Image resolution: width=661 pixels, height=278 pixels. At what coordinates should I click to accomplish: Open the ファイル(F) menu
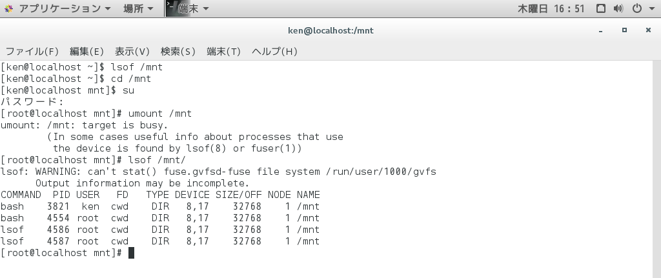(32, 52)
